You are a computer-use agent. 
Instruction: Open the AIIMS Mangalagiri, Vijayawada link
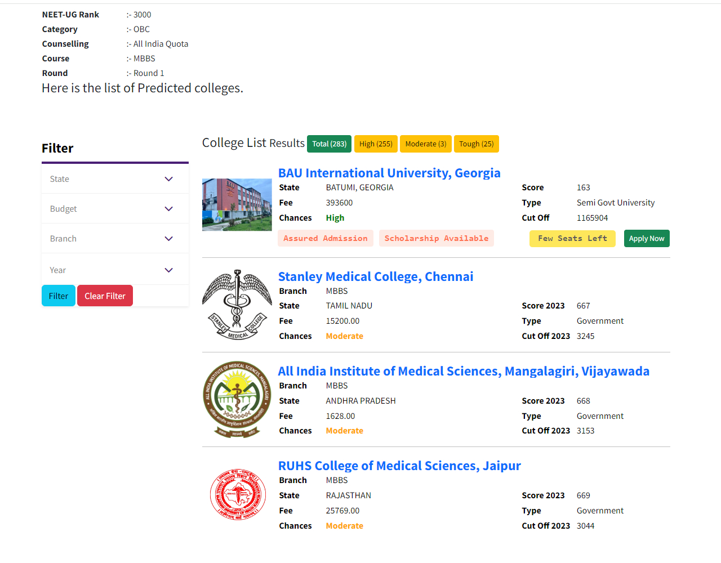click(464, 371)
